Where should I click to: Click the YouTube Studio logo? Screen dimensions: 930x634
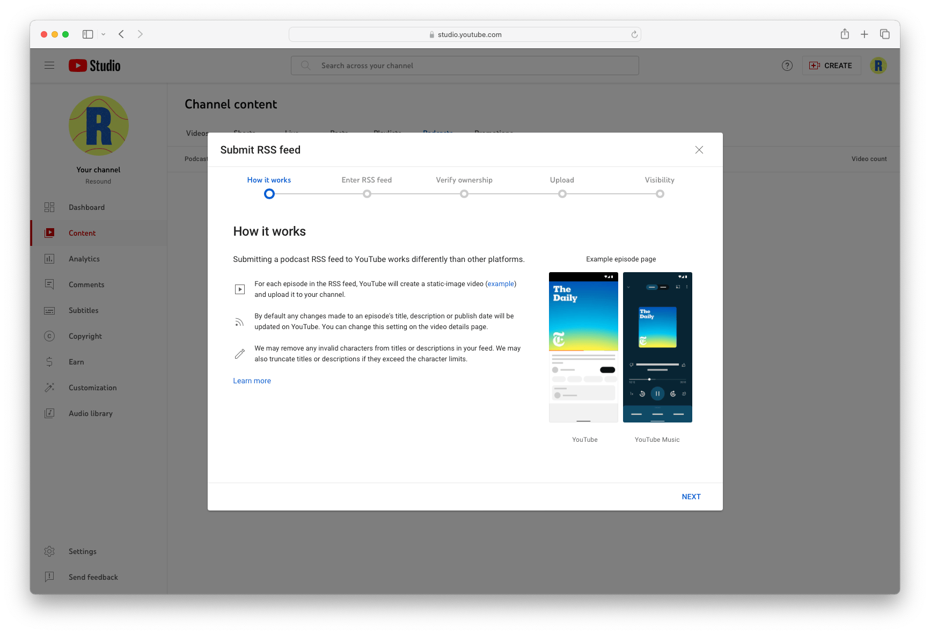coord(94,65)
